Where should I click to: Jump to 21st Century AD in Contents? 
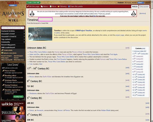[x=138, y=95]
